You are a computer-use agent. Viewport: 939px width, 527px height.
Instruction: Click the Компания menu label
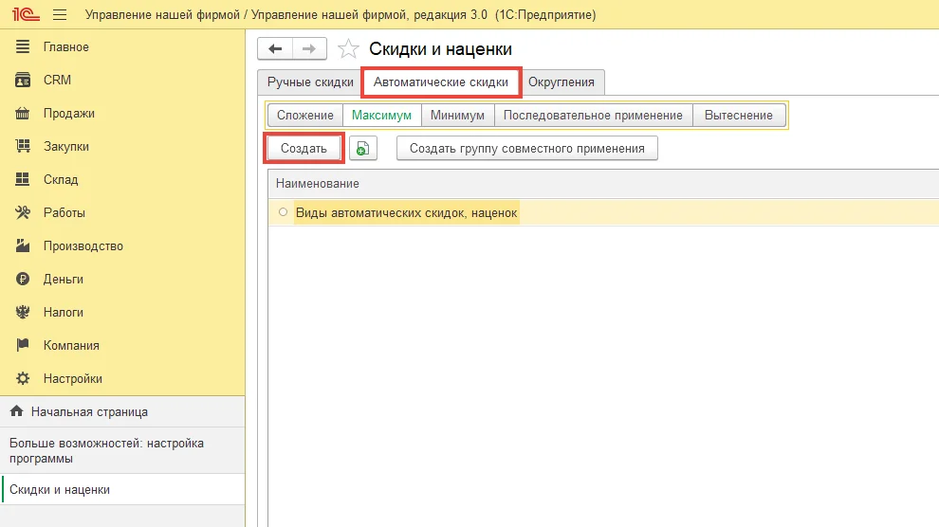click(x=71, y=346)
